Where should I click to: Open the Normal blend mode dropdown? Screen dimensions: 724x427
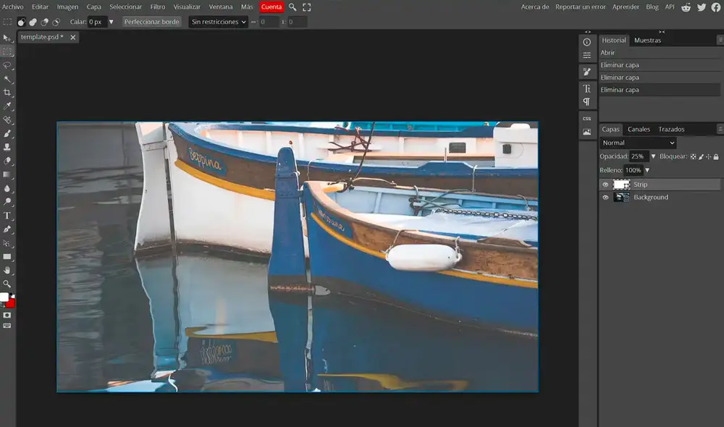coord(638,143)
